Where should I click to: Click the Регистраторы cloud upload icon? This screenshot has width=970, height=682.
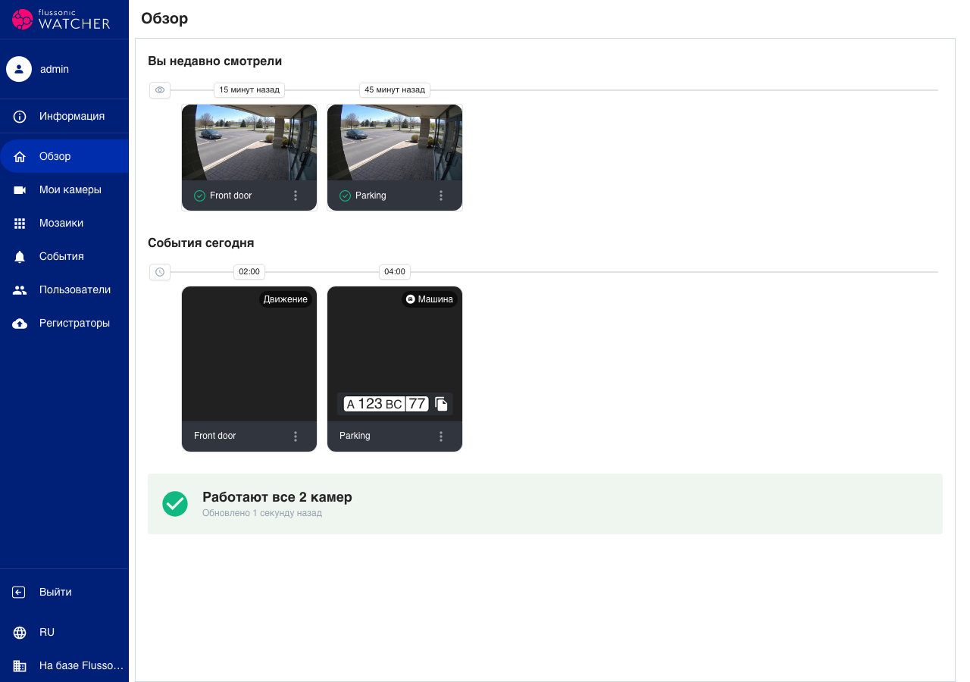click(x=20, y=324)
